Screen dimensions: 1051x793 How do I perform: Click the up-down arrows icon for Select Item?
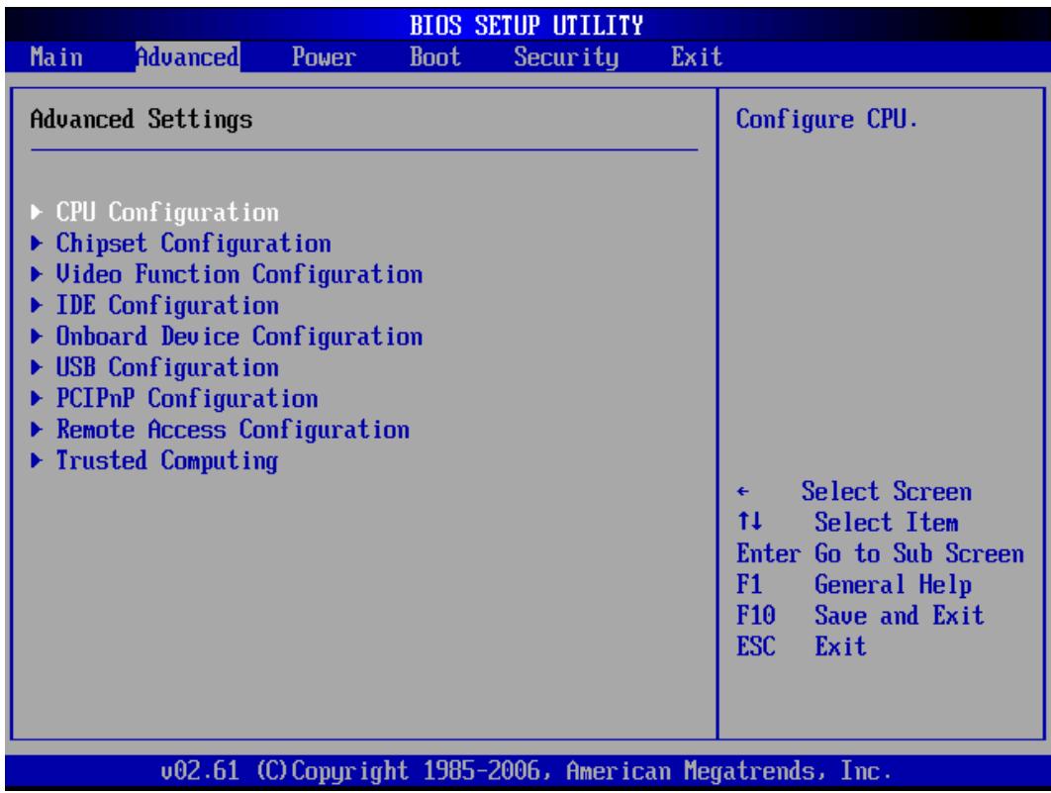coord(749,521)
